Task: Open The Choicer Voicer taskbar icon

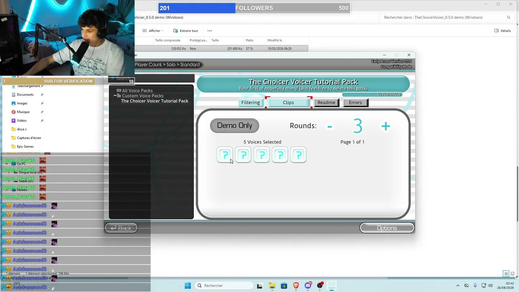Action: pos(332,286)
